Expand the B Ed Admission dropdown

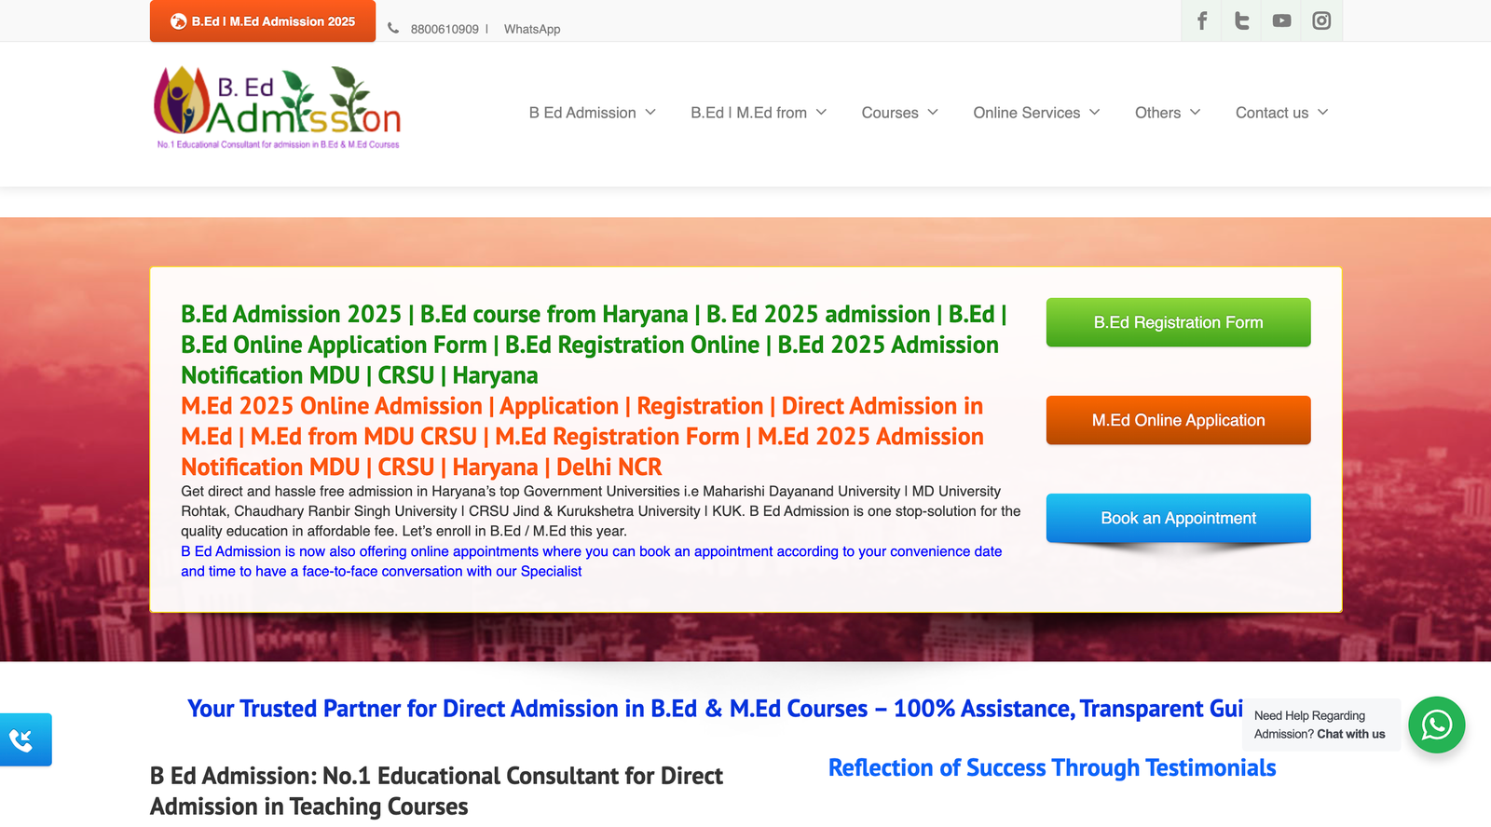(592, 113)
